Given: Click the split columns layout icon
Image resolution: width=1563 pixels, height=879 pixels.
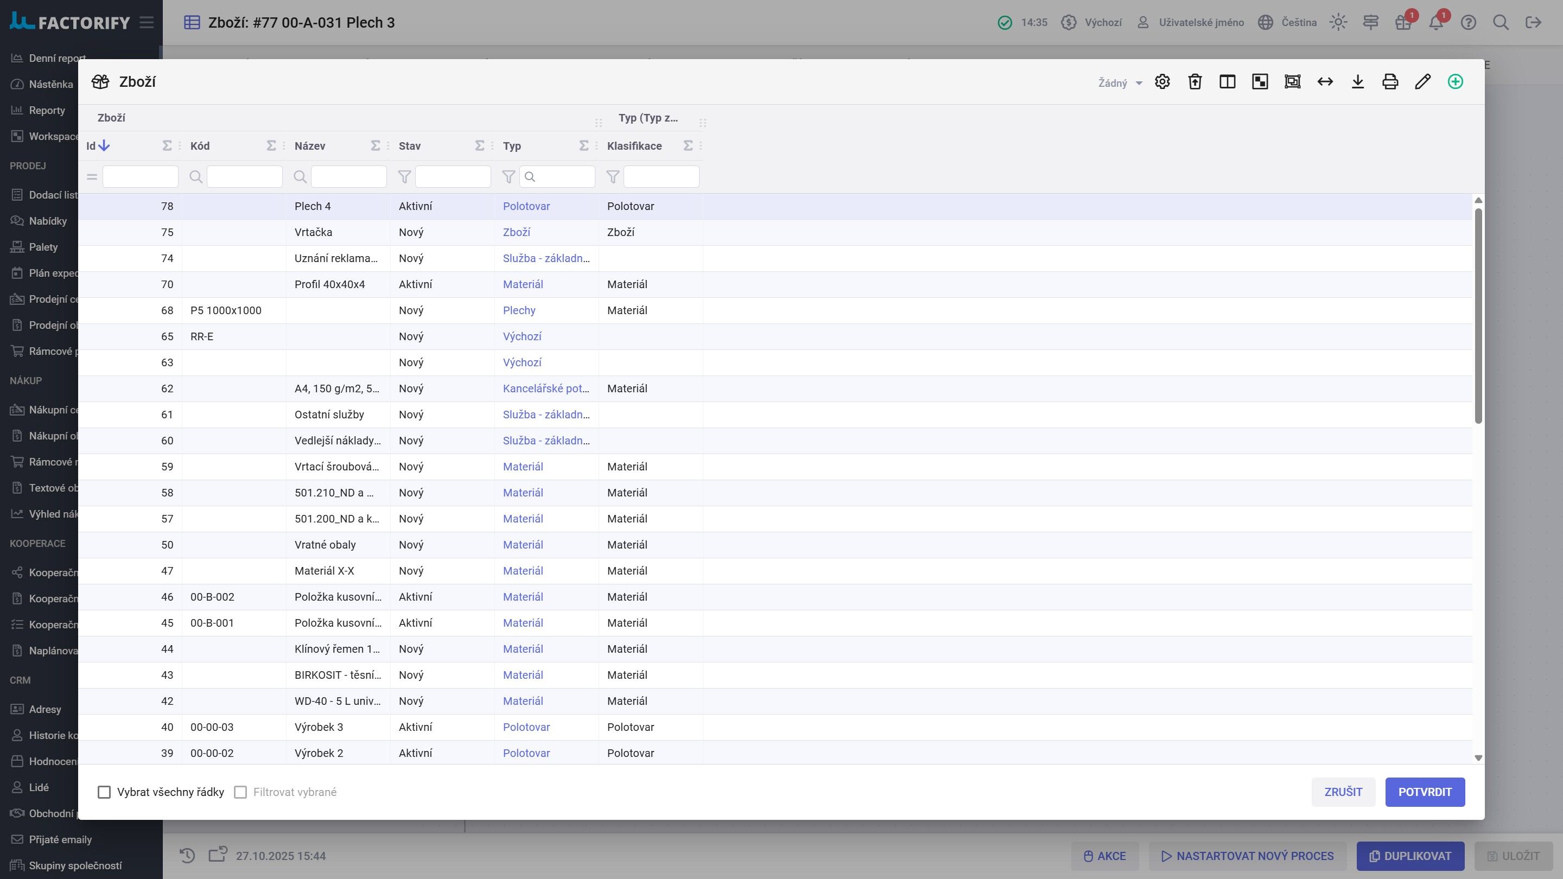Looking at the screenshot, I should pos(1228,82).
